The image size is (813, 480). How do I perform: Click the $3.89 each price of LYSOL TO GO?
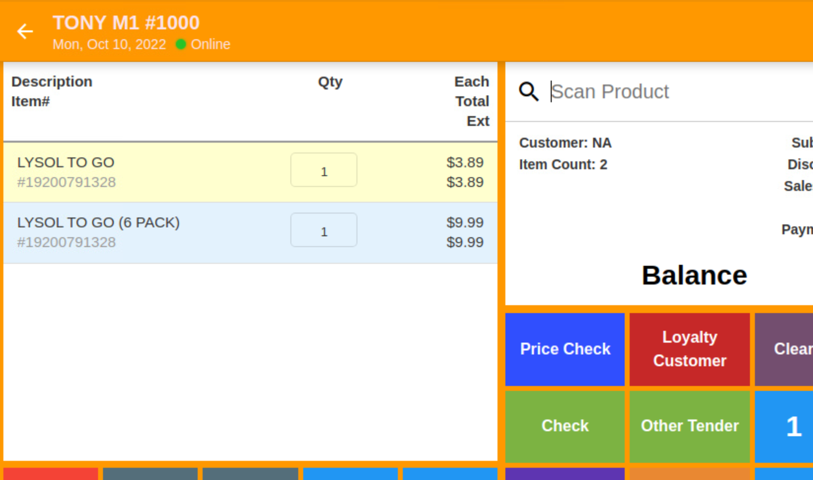pos(465,162)
